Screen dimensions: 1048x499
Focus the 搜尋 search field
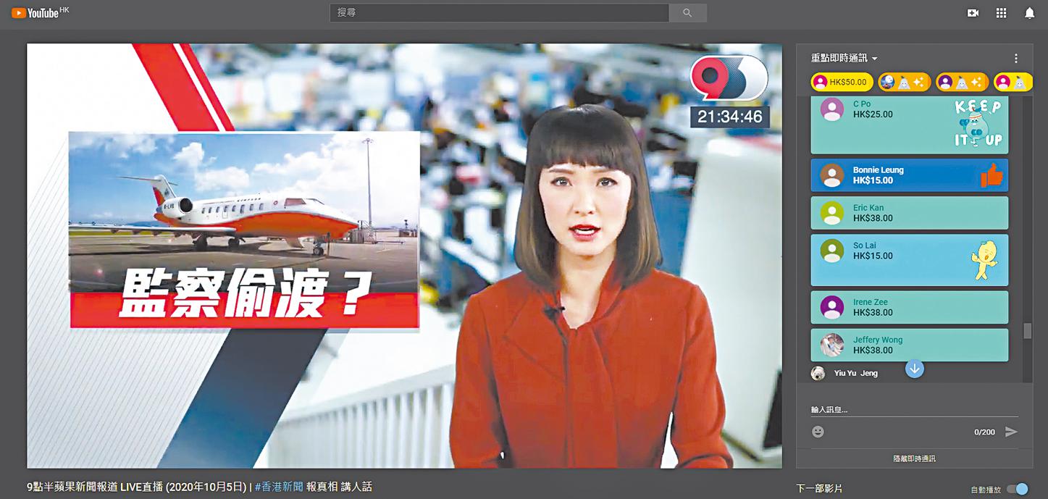(x=500, y=13)
